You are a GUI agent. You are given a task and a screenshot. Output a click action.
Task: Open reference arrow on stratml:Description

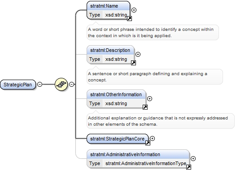(133, 63)
